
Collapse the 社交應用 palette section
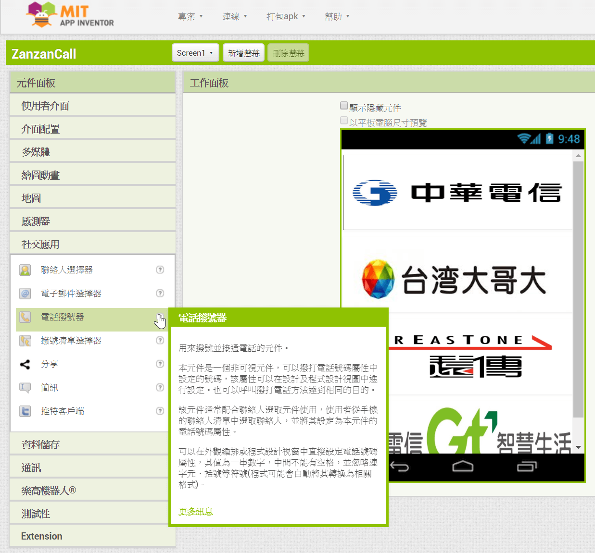92,244
